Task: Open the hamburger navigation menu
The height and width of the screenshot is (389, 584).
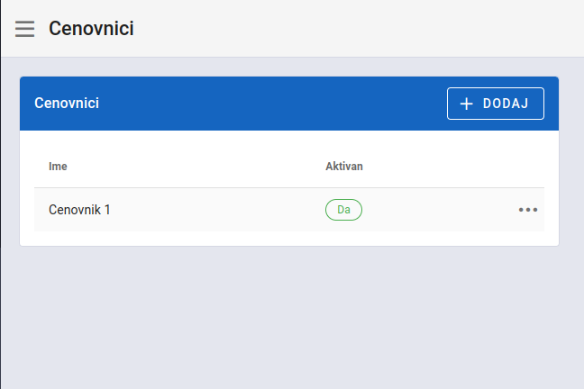Action: (24, 29)
